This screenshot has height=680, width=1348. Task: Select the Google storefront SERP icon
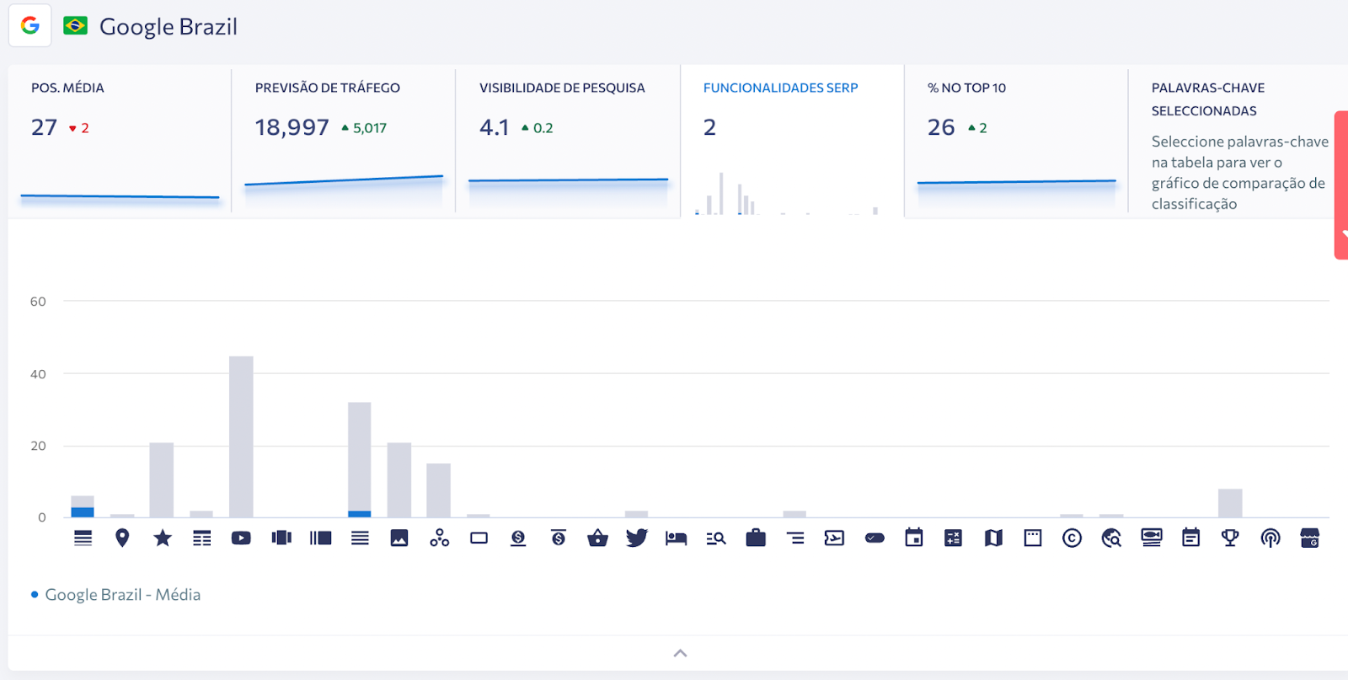[1309, 538]
